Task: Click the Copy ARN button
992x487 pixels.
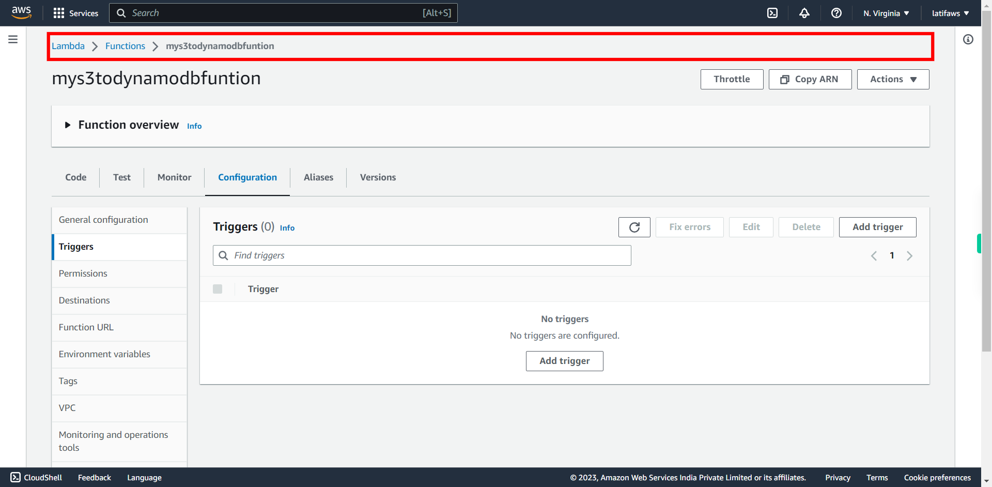Action: click(x=810, y=79)
